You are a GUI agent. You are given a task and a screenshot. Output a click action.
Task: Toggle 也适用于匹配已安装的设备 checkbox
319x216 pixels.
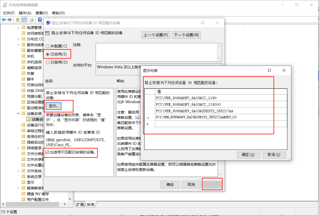47,152
